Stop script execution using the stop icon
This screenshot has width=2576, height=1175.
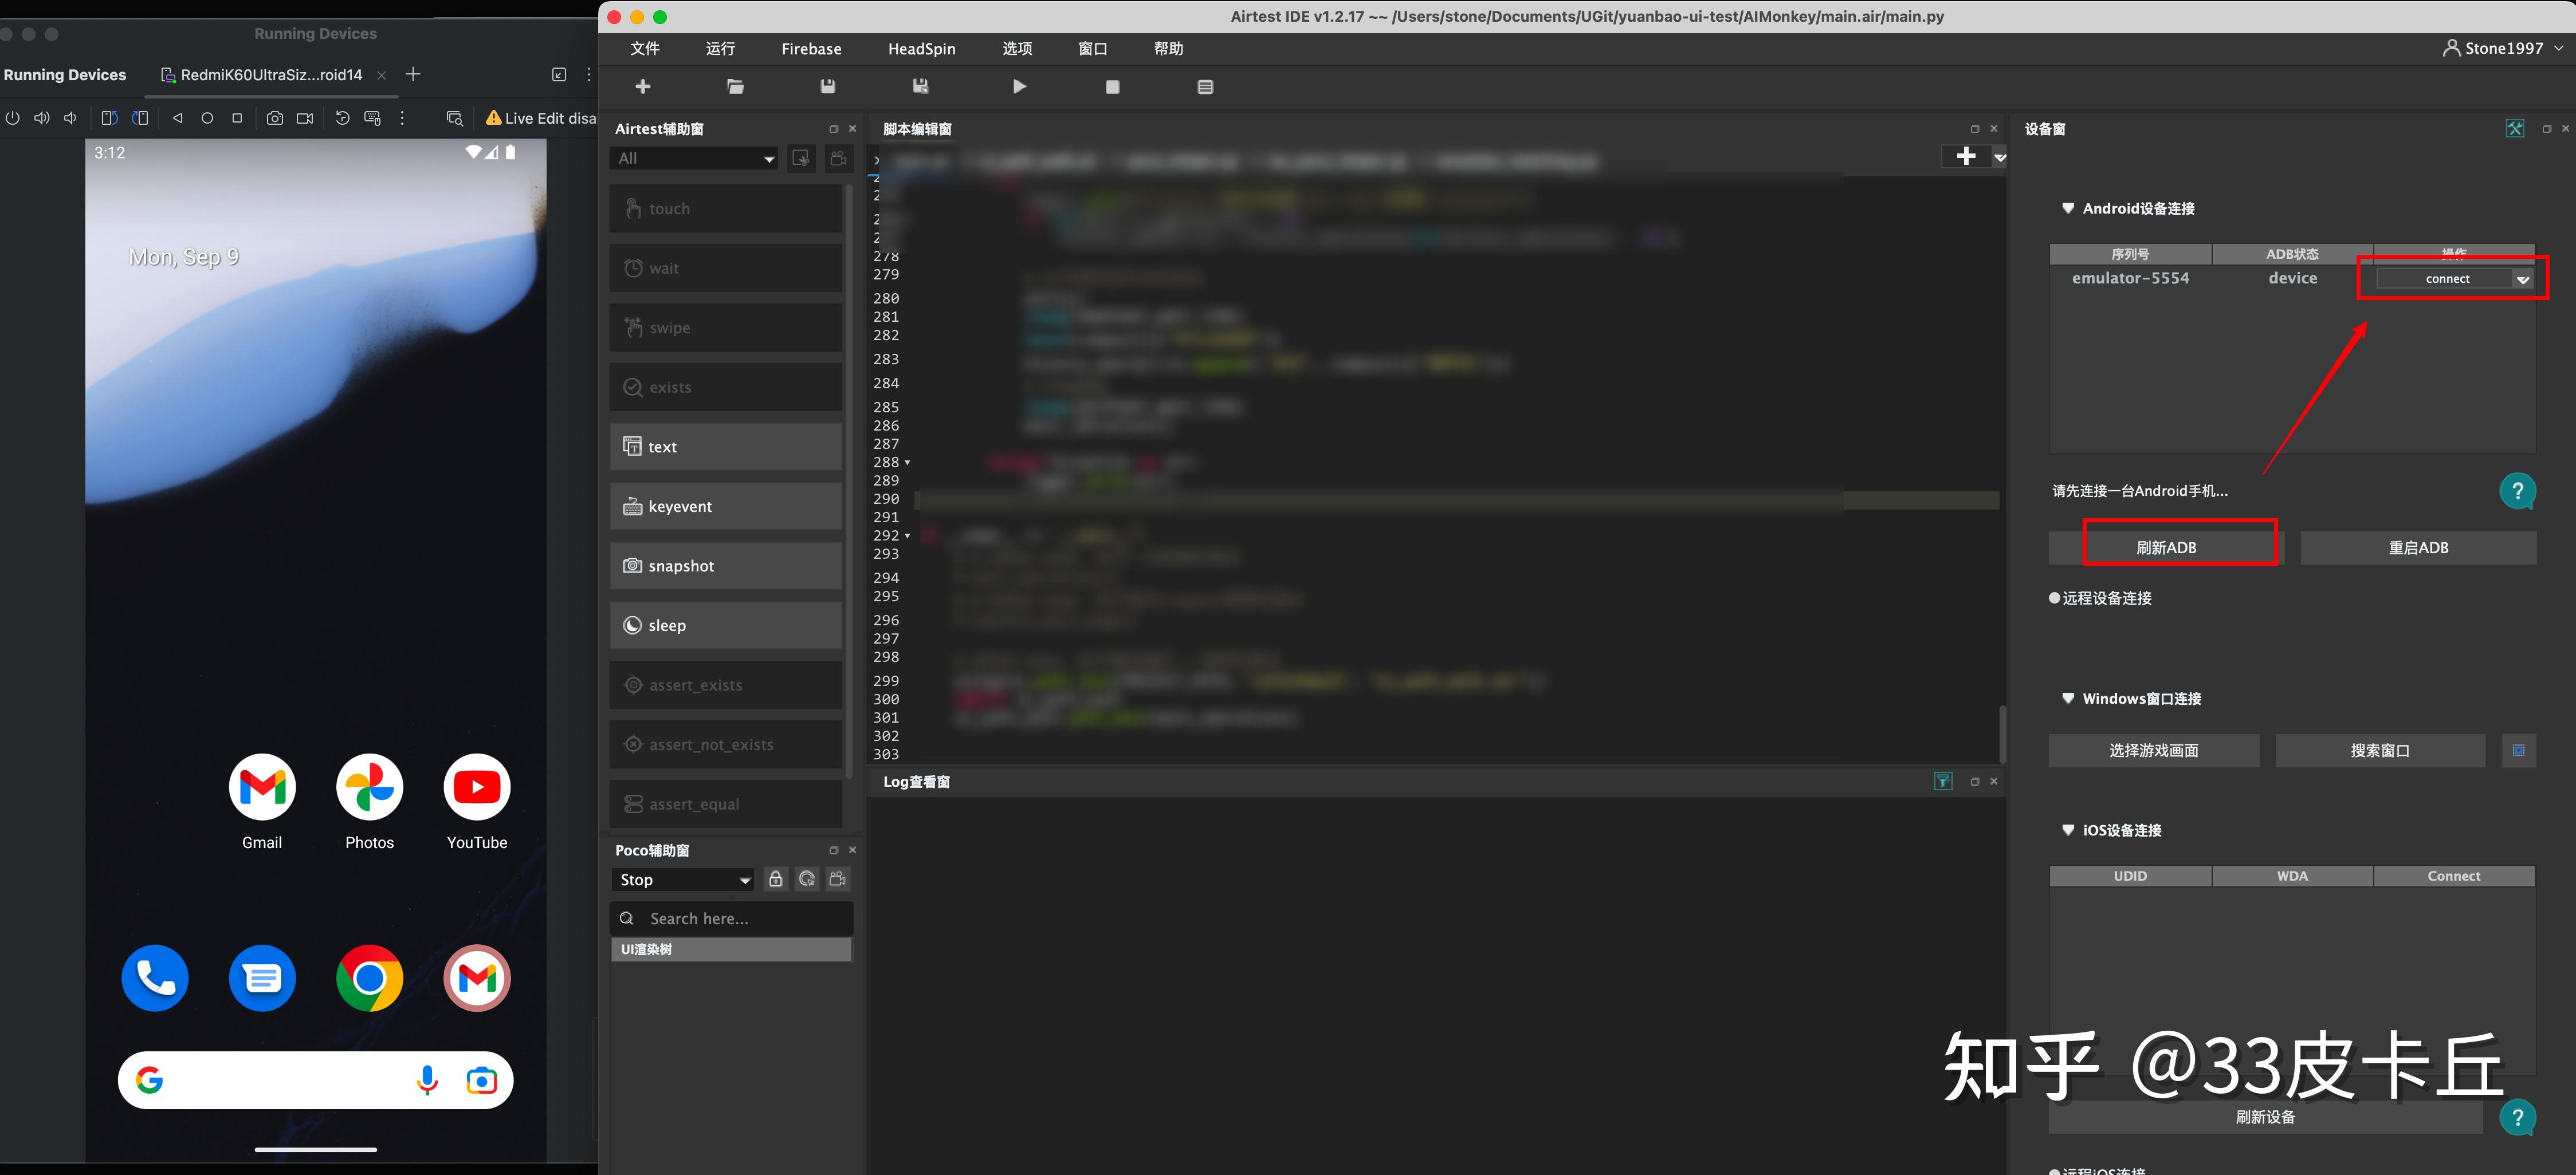[x=1111, y=87]
